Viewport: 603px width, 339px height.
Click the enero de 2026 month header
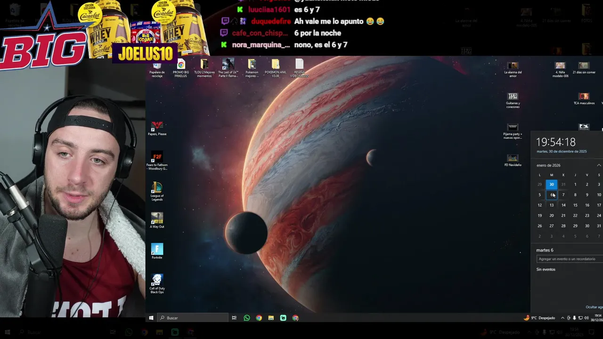(x=548, y=165)
